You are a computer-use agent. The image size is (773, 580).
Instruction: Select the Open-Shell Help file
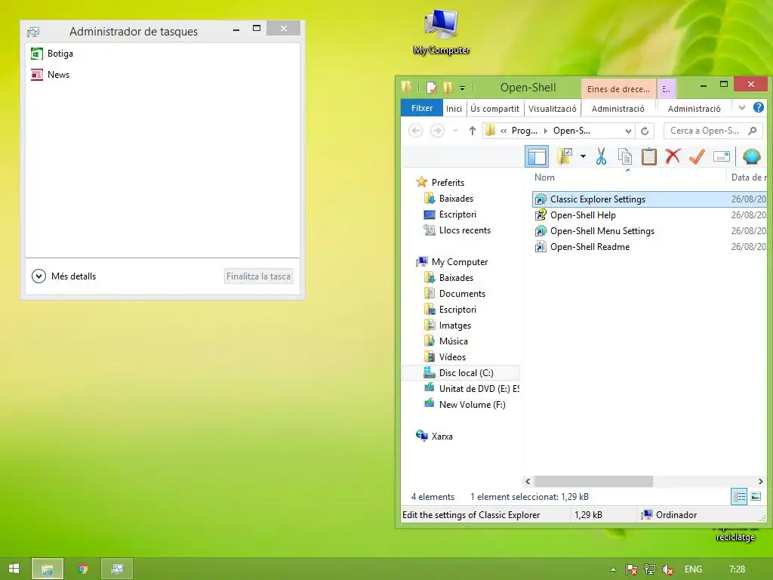pyautogui.click(x=583, y=215)
